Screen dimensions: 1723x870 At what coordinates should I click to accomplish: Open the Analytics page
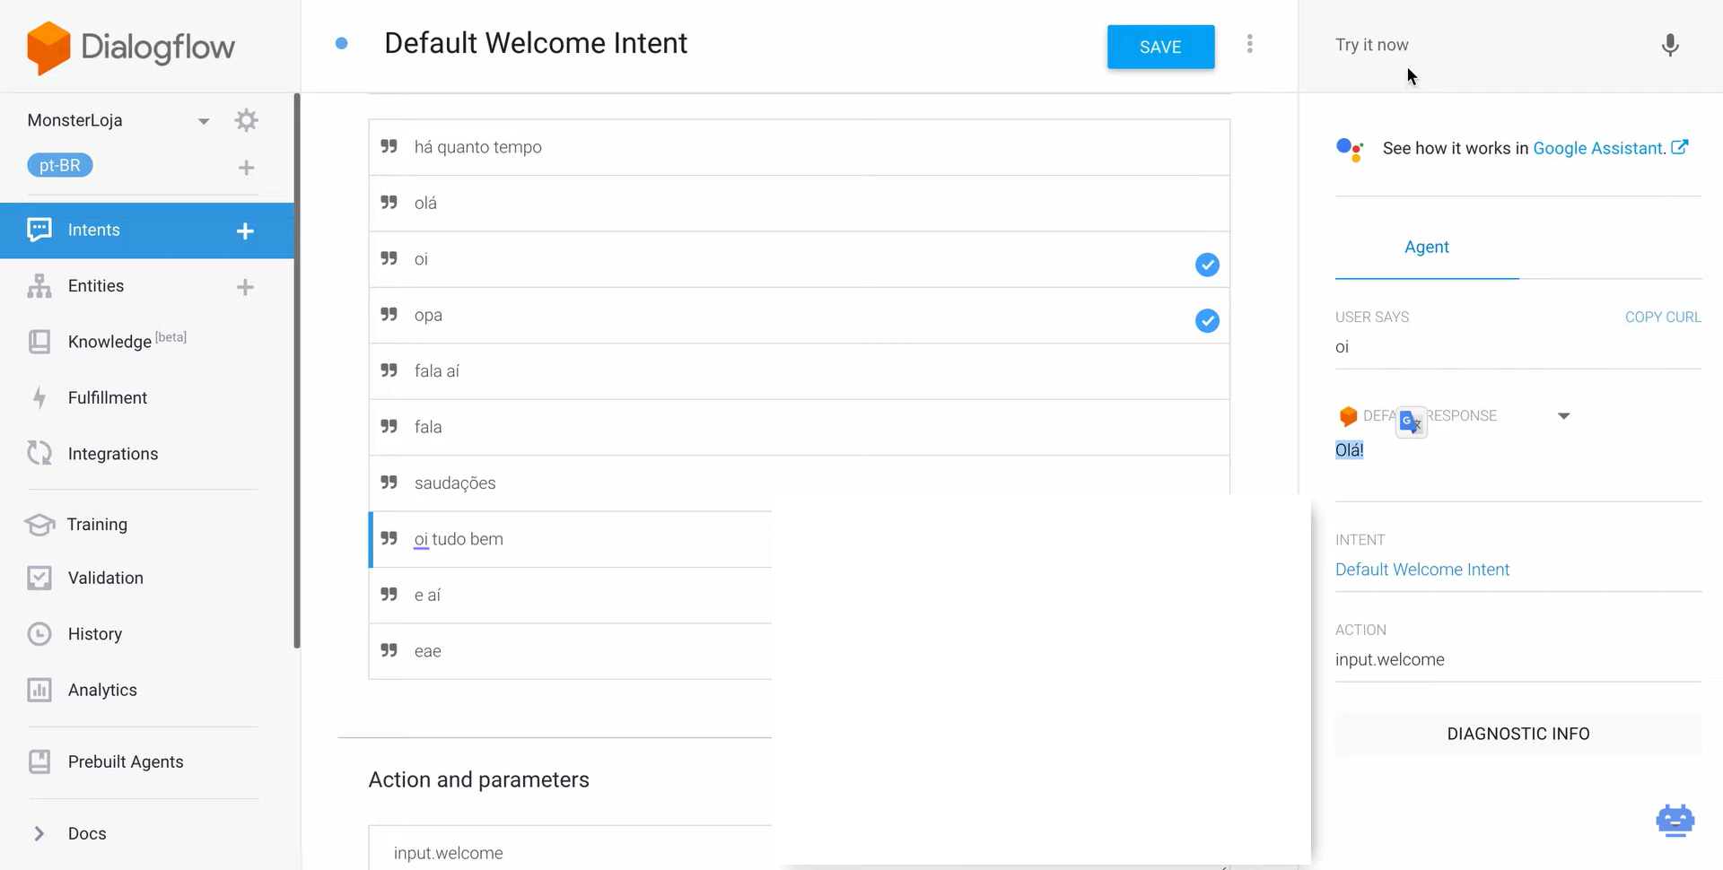pos(102,691)
